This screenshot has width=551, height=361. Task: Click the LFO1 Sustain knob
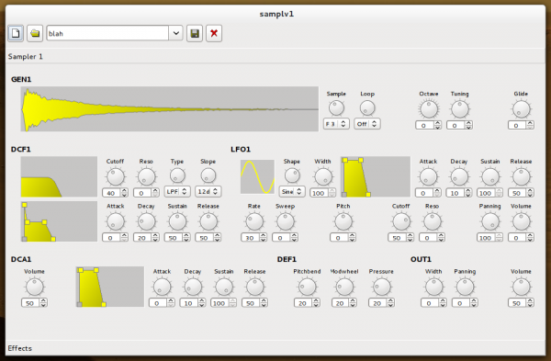[489, 176]
